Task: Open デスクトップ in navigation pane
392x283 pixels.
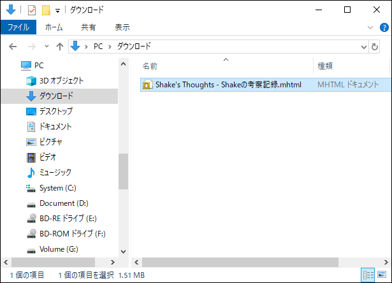Action: [56, 112]
